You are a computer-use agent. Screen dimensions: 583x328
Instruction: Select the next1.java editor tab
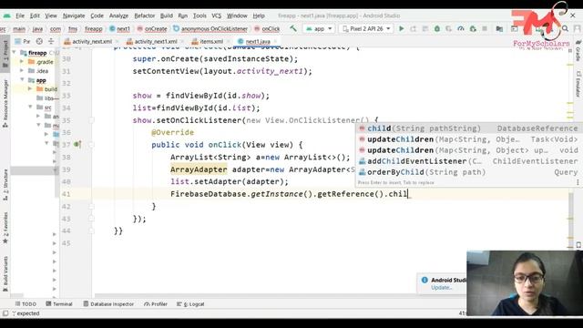tap(257, 41)
